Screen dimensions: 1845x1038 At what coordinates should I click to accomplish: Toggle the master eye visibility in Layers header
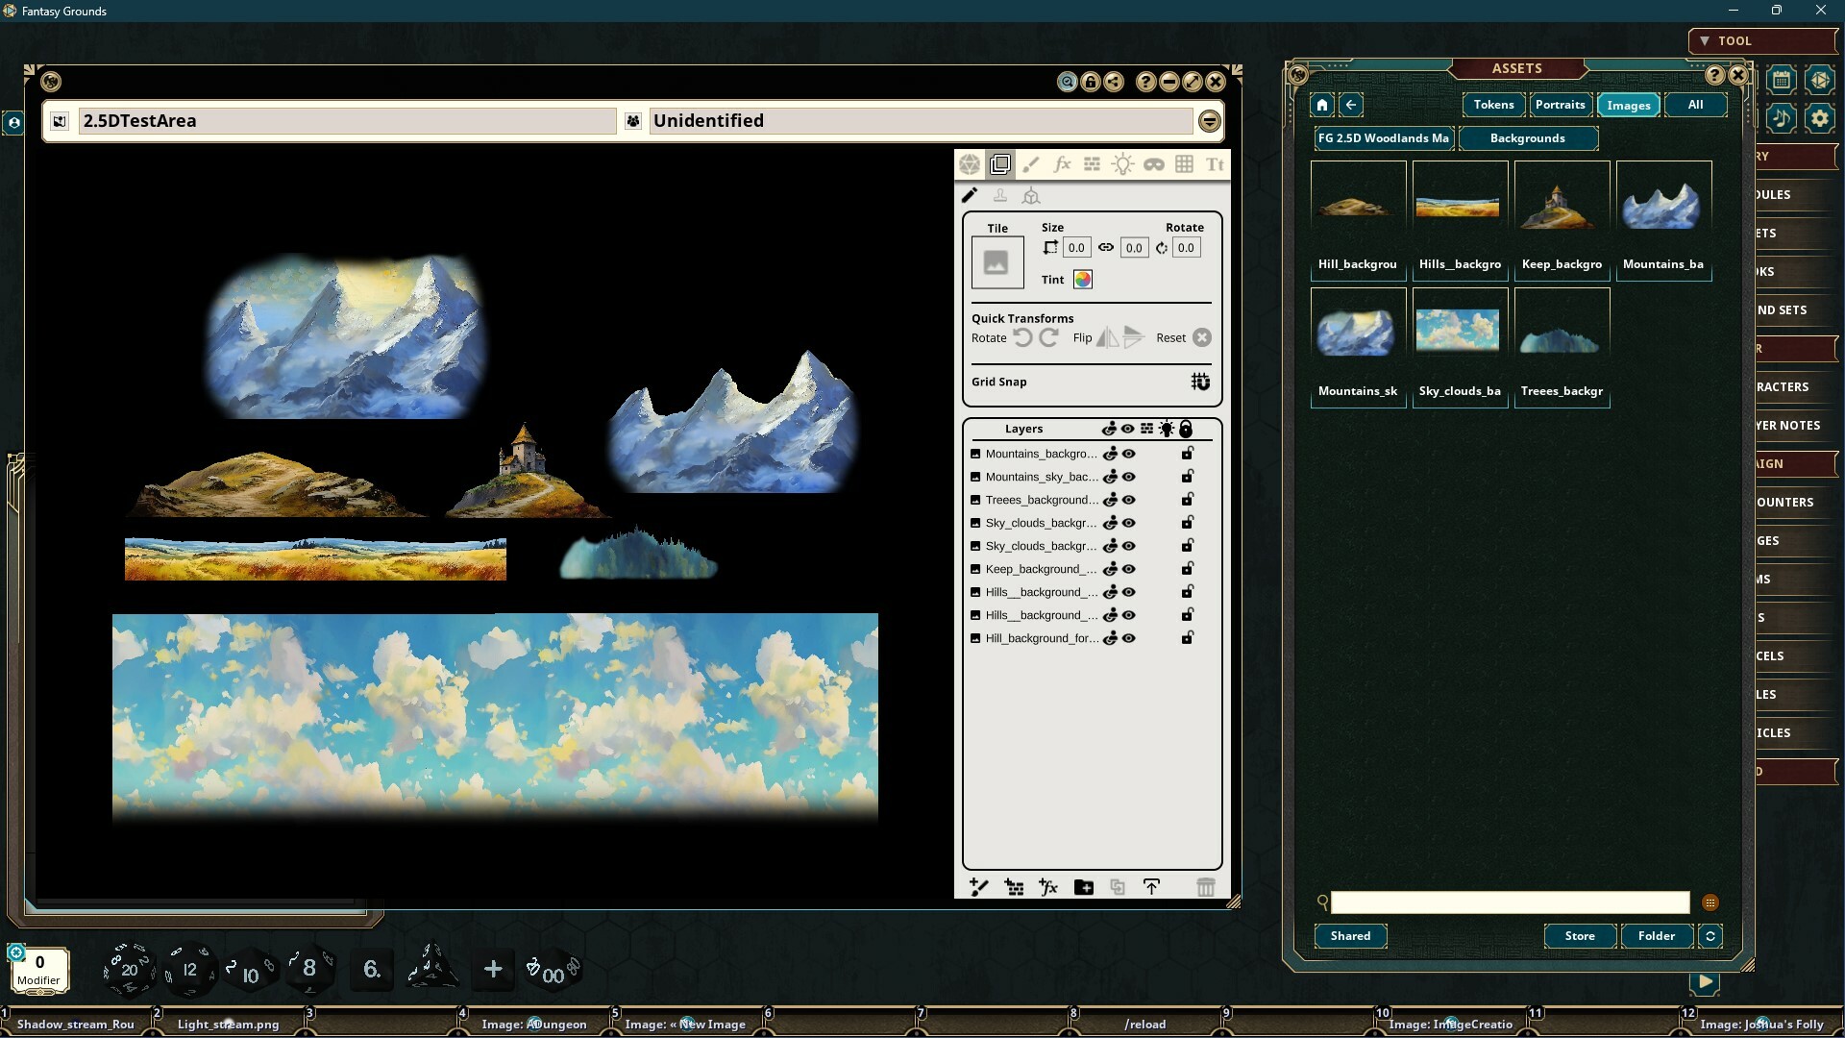coord(1128,429)
